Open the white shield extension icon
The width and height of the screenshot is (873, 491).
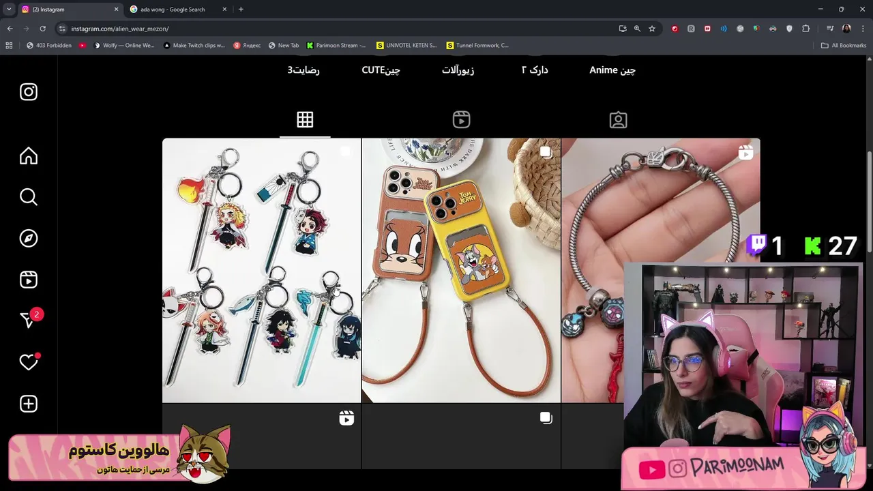[x=789, y=29]
